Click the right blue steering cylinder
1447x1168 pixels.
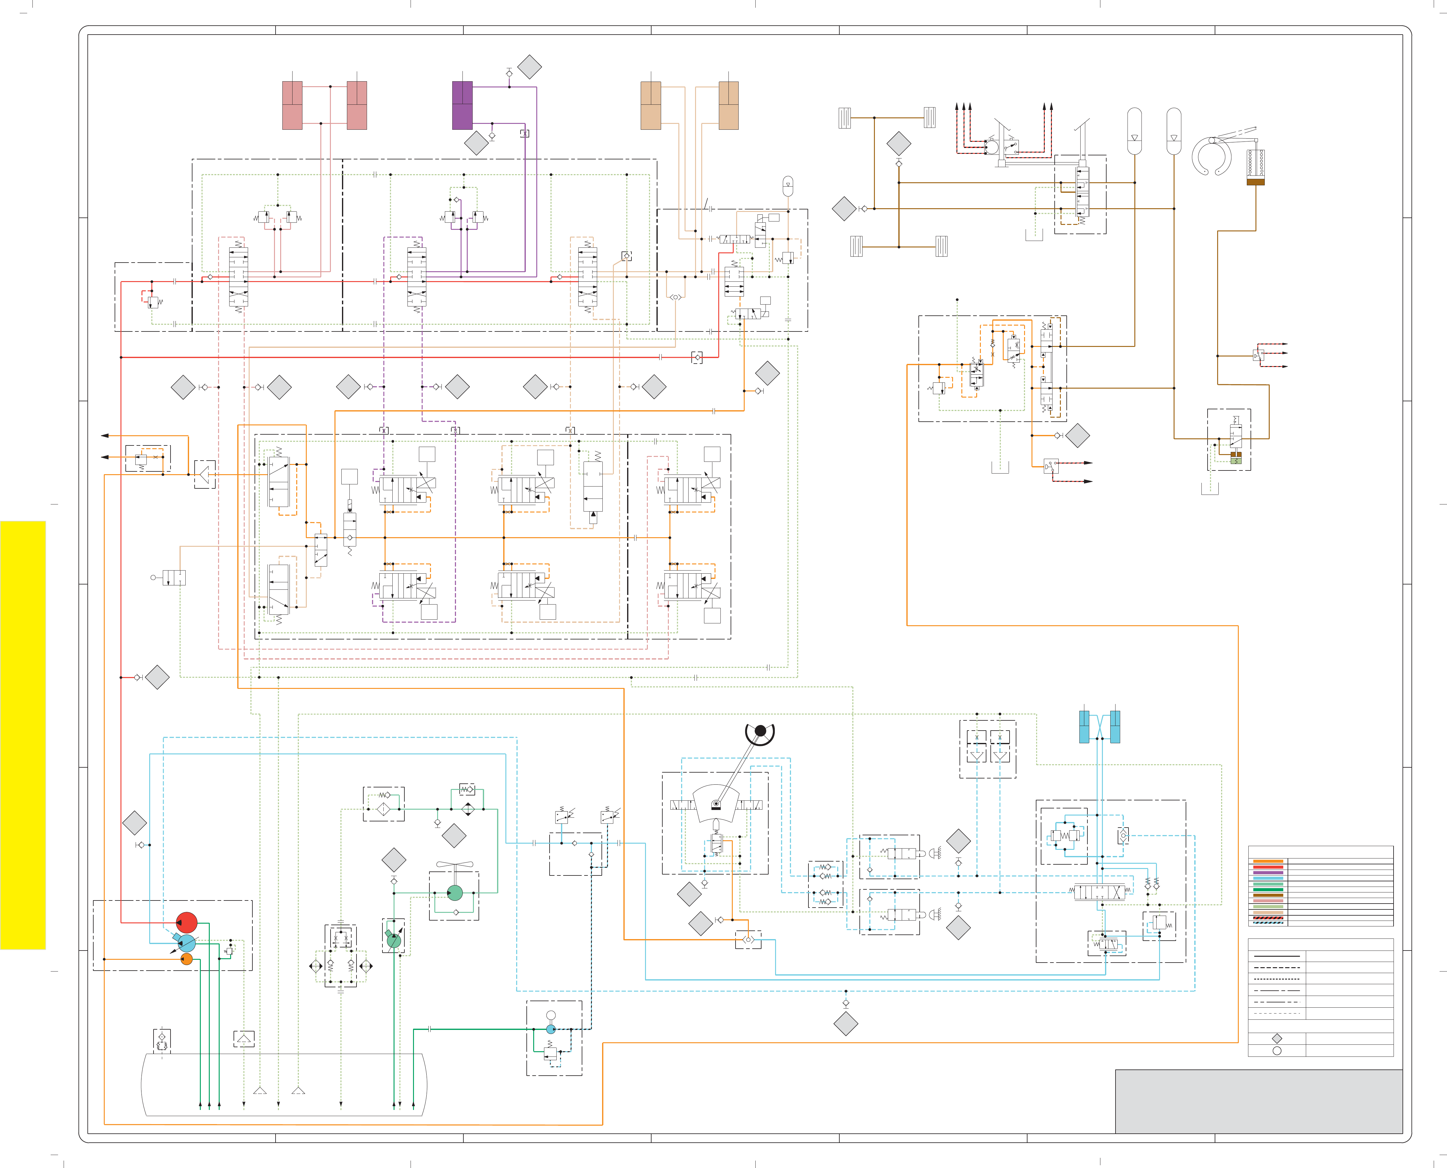point(1115,727)
